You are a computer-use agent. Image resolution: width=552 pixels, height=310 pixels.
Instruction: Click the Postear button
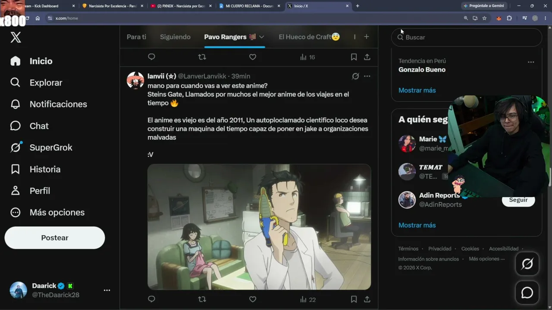point(55,238)
